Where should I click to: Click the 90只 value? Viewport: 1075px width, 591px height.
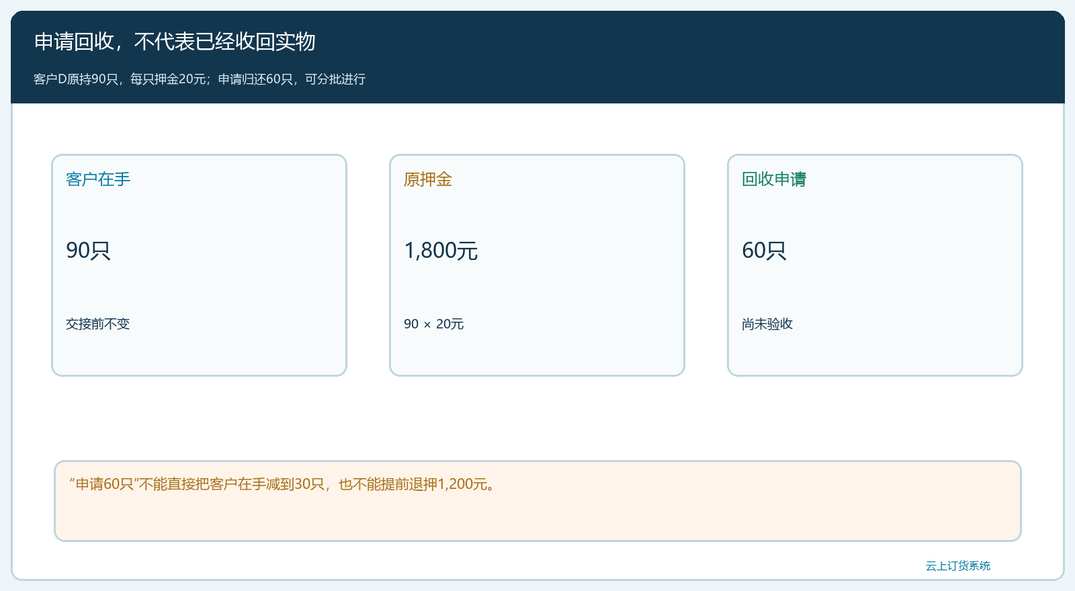coord(88,251)
